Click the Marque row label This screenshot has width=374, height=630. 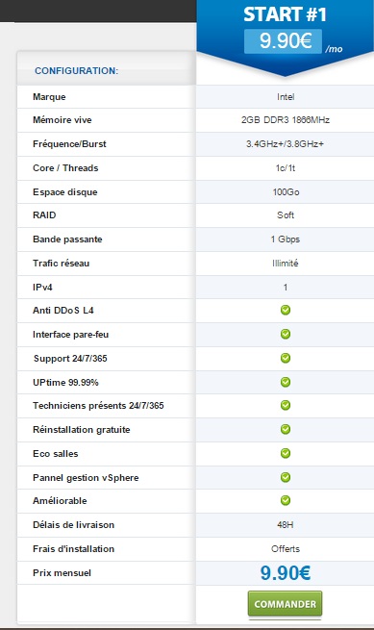49,97
